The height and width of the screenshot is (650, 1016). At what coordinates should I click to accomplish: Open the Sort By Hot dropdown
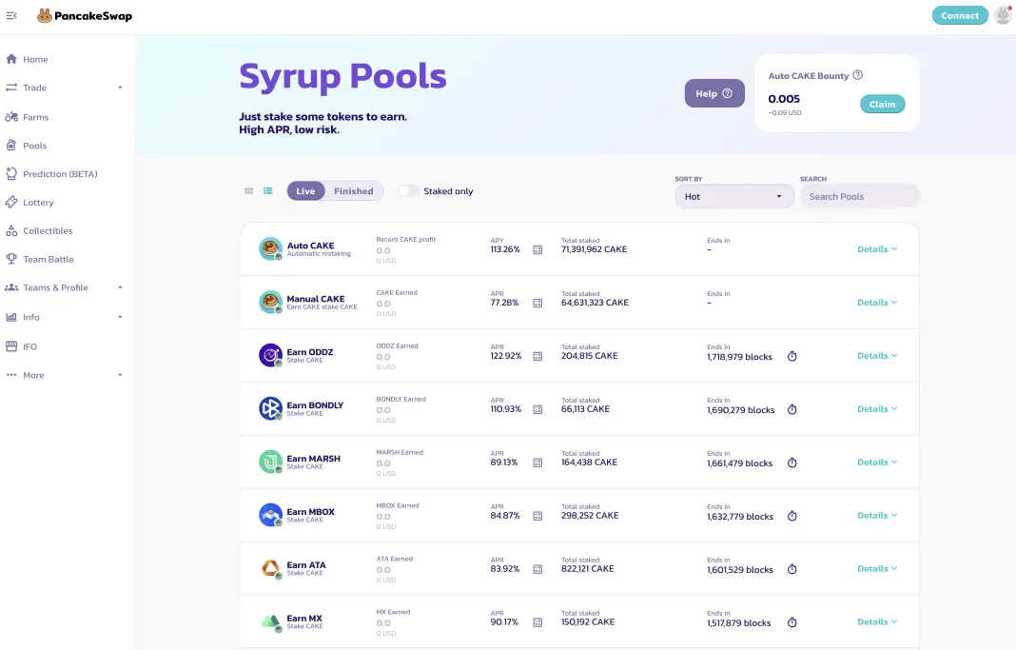[734, 196]
